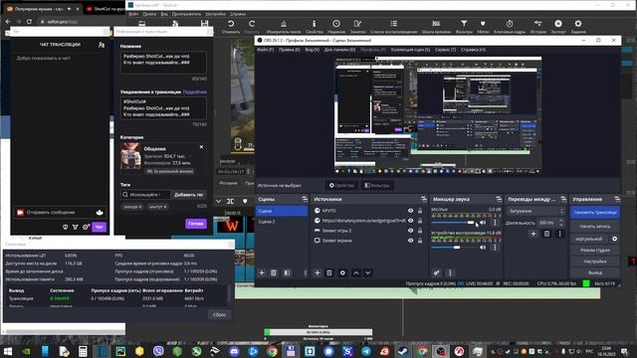The image size is (637, 358).
Task: Open Shotcut's Markers (Метки) icon
Action: tap(483, 24)
